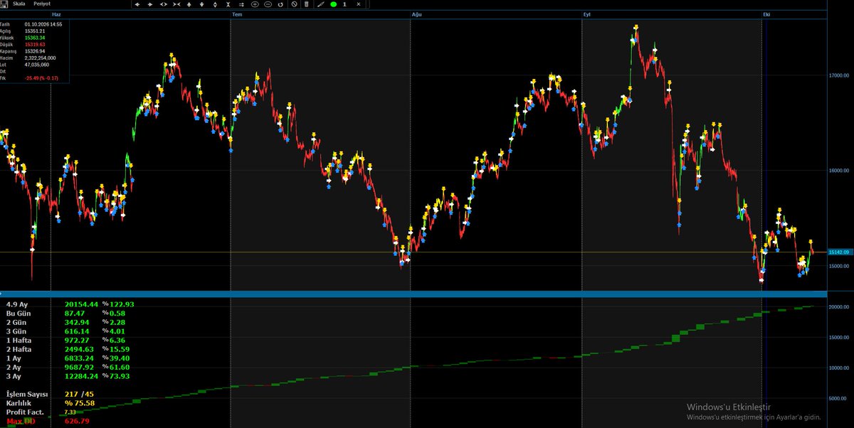Toggle the green status indicator
Screen dimensions: 854x428
pos(333,4)
